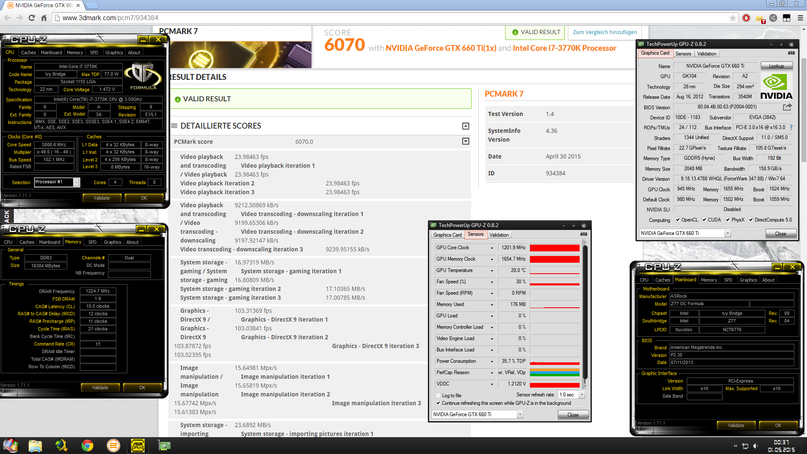Reload the 3dmark page
Viewport: 807px width, 454px height.
pos(32,18)
